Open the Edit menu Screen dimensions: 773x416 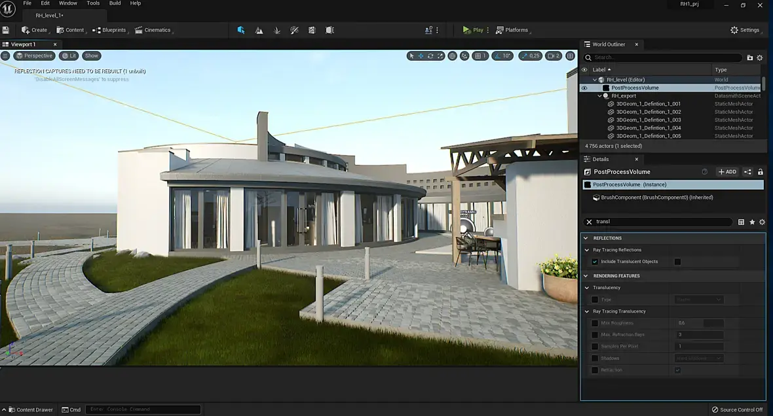coord(45,3)
